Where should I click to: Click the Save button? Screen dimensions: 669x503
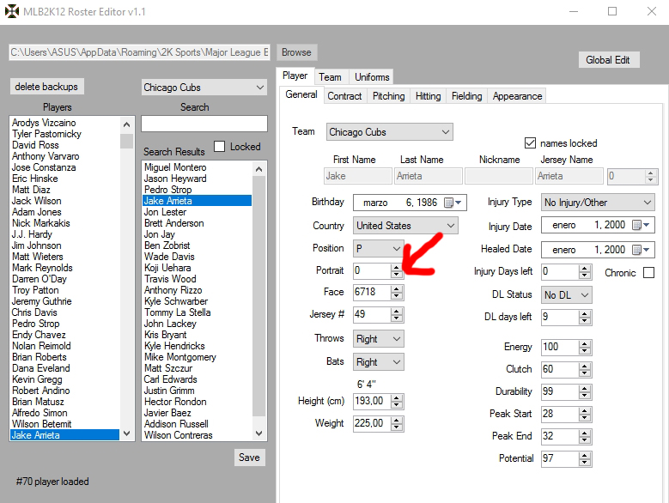coord(249,458)
